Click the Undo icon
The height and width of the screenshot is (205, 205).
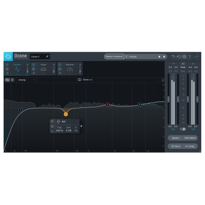pyautogui.click(x=173, y=57)
